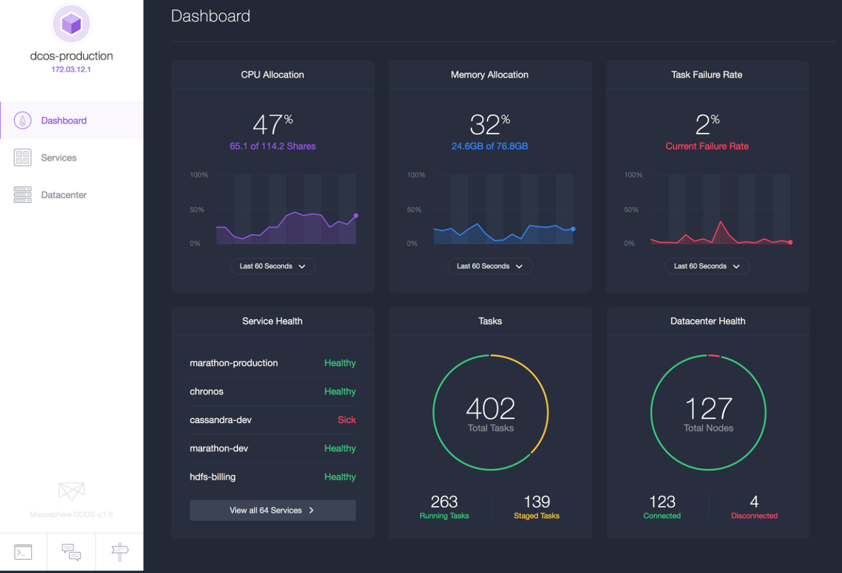This screenshot has height=573, width=842.
Task: Click the 172.03.12.1 IP address
Action: [71, 70]
